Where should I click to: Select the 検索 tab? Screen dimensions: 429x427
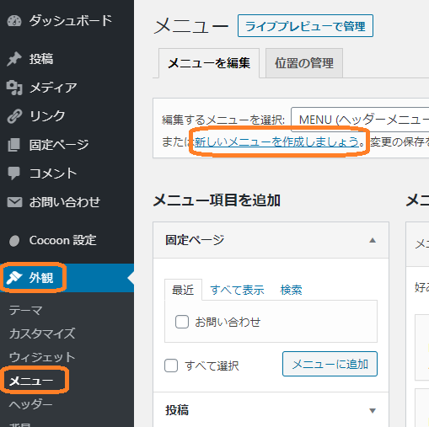click(291, 290)
